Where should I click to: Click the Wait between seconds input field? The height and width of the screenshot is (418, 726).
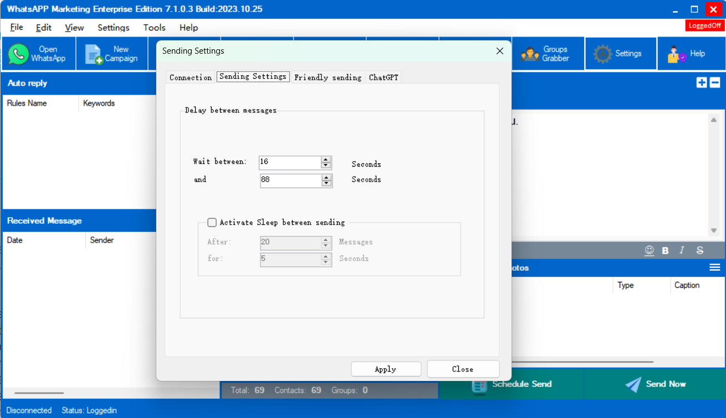point(289,162)
